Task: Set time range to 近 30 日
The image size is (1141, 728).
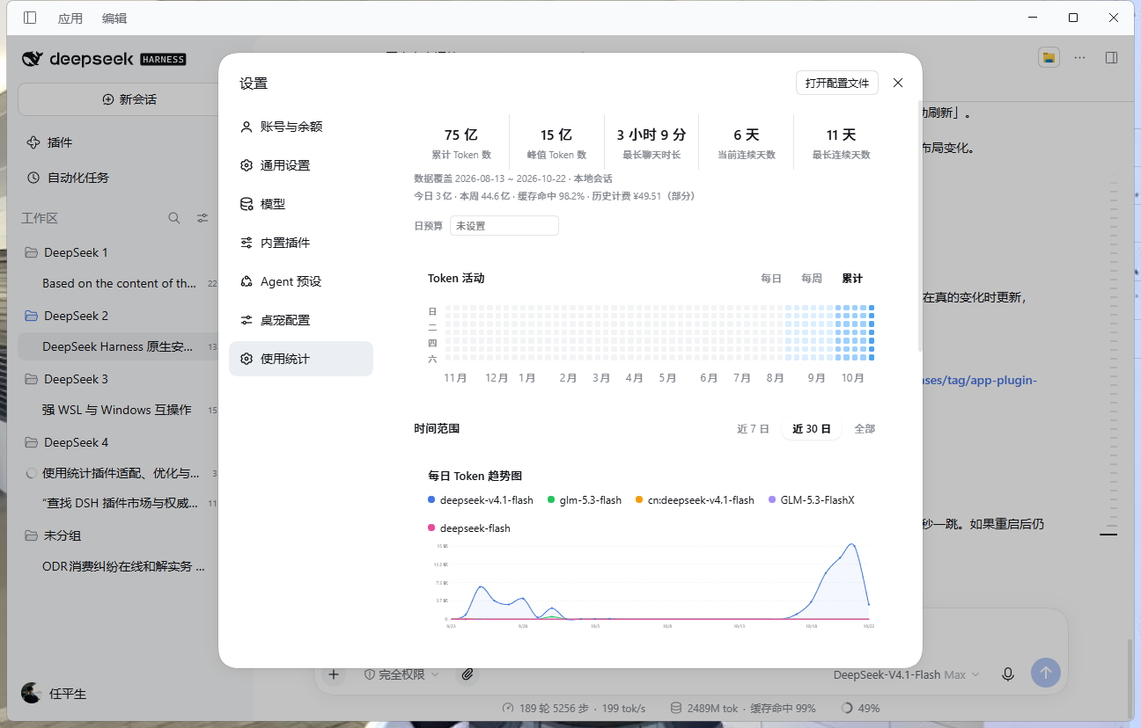Action: pyautogui.click(x=811, y=429)
